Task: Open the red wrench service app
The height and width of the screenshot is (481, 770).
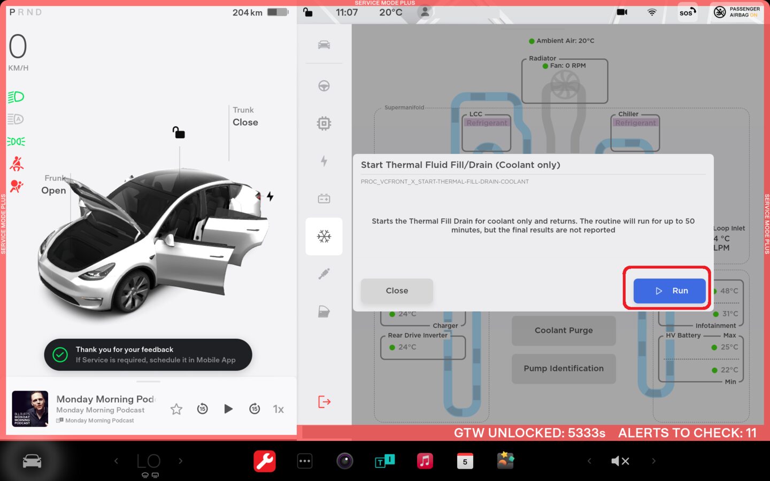Action: (x=264, y=461)
